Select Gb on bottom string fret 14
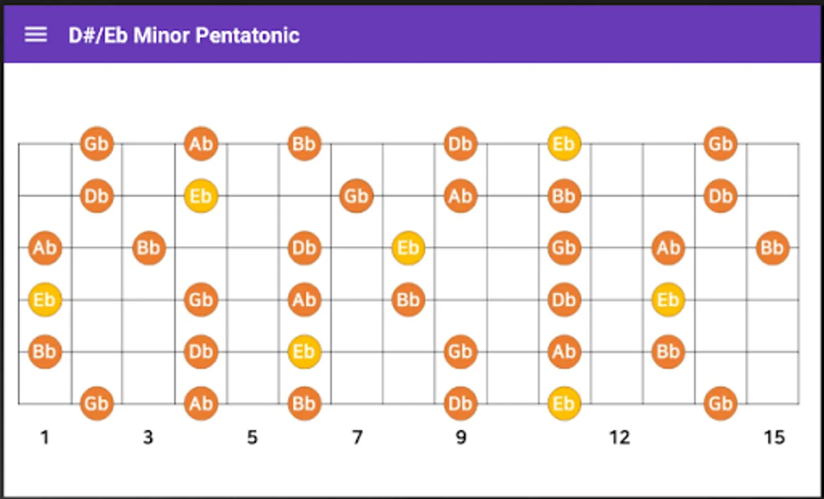Screen dimensions: 824x499 point(720,403)
